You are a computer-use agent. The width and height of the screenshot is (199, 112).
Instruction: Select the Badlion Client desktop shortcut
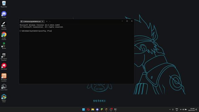coord(4,98)
